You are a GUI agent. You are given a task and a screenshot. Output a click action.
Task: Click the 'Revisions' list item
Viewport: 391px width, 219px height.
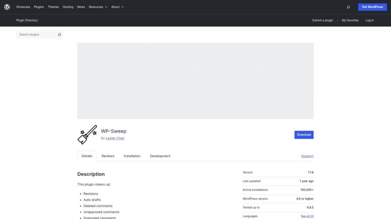pos(90,194)
